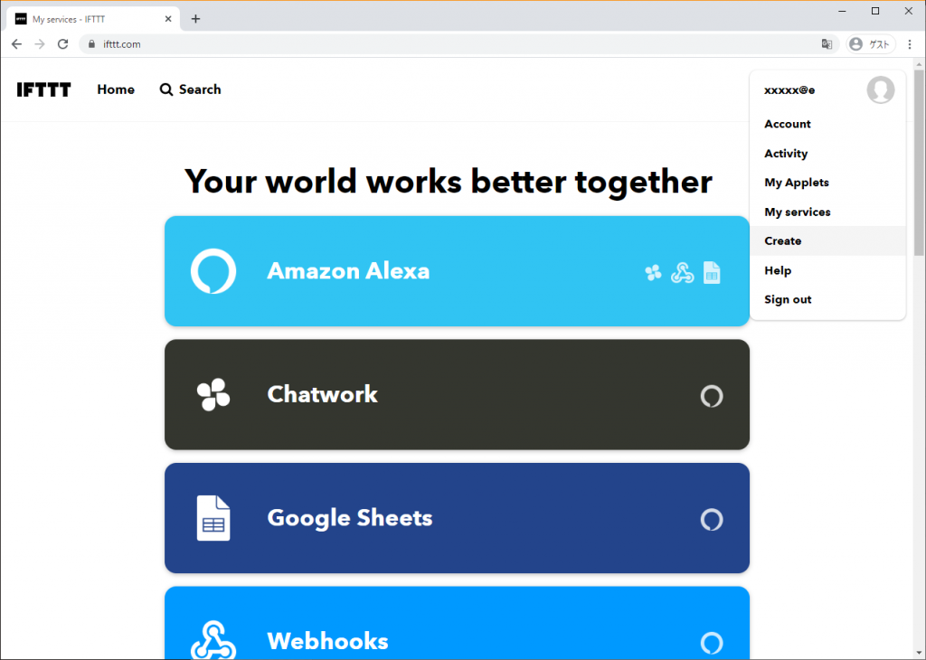The width and height of the screenshot is (926, 660).
Task: Click Alexa ring icon on Webhooks card
Action: pyautogui.click(x=712, y=643)
